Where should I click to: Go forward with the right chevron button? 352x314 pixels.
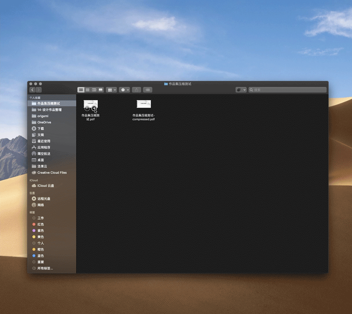click(38, 90)
